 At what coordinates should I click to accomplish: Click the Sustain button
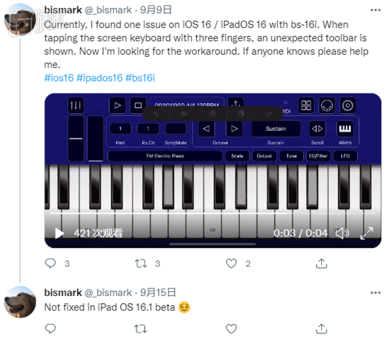(276, 129)
